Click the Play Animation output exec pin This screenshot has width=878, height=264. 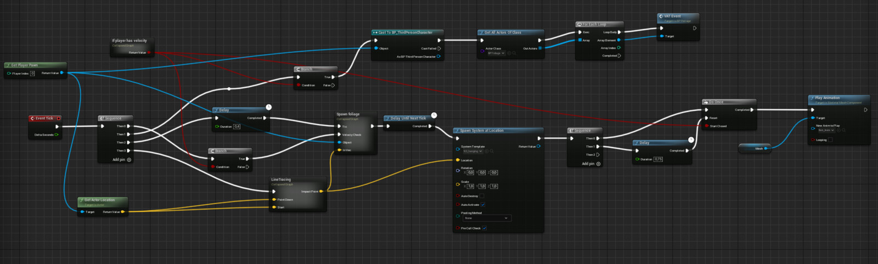[865, 110]
